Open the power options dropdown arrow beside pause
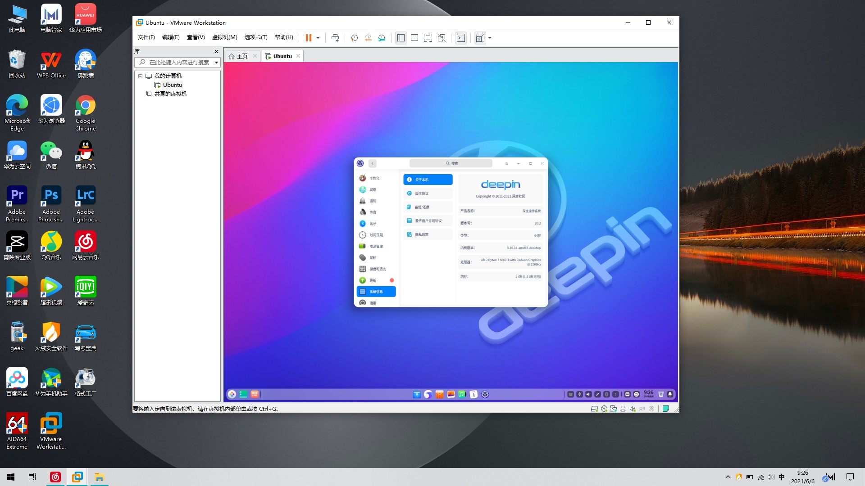The image size is (865, 486). pyautogui.click(x=318, y=38)
